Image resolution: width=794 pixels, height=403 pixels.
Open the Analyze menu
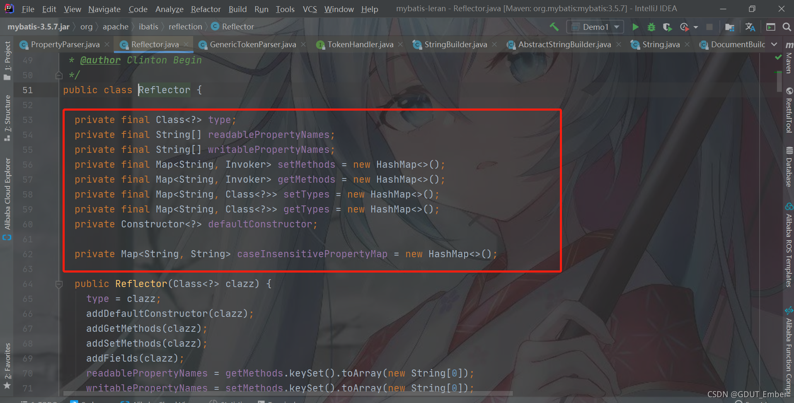[169, 9]
